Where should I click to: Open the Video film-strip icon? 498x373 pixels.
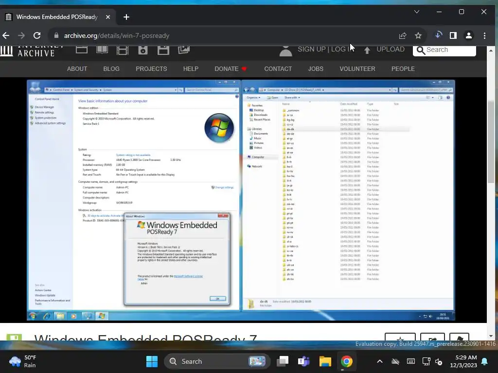point(122,50)
